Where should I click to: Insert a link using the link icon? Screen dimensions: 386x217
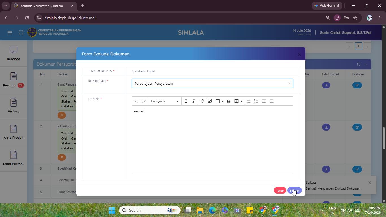coord(202,101)
